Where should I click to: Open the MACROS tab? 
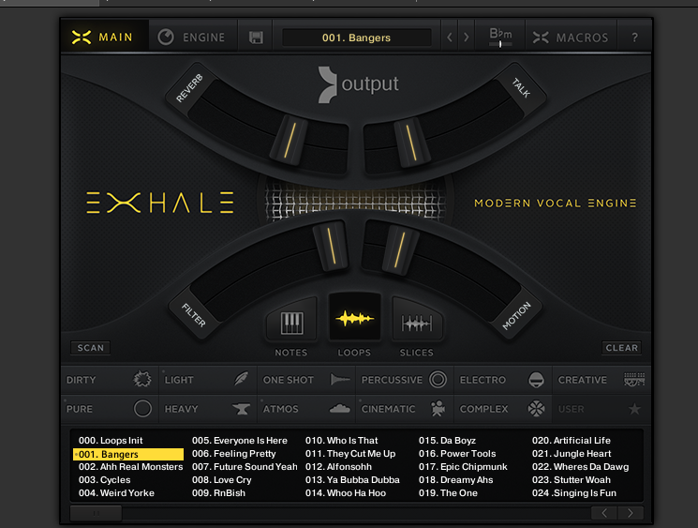571,38
